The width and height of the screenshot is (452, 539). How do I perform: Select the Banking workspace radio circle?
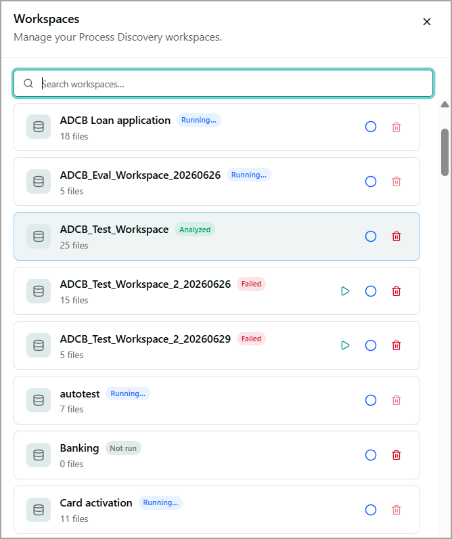click(371, 455)
